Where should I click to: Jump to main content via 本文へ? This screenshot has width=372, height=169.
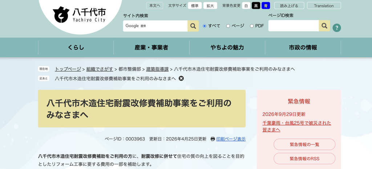click(x=155, y=5)
